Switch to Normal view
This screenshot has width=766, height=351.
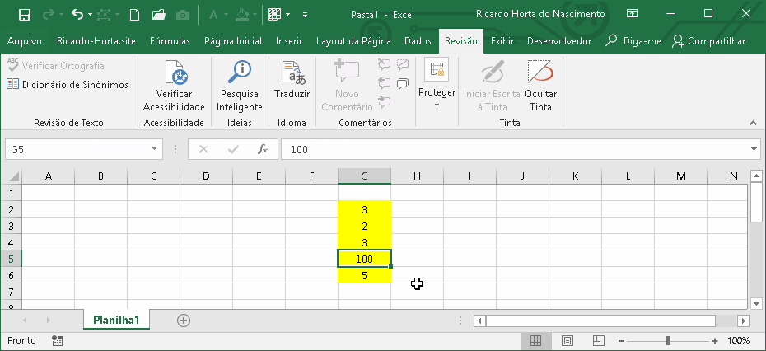(x=535, y=340)
